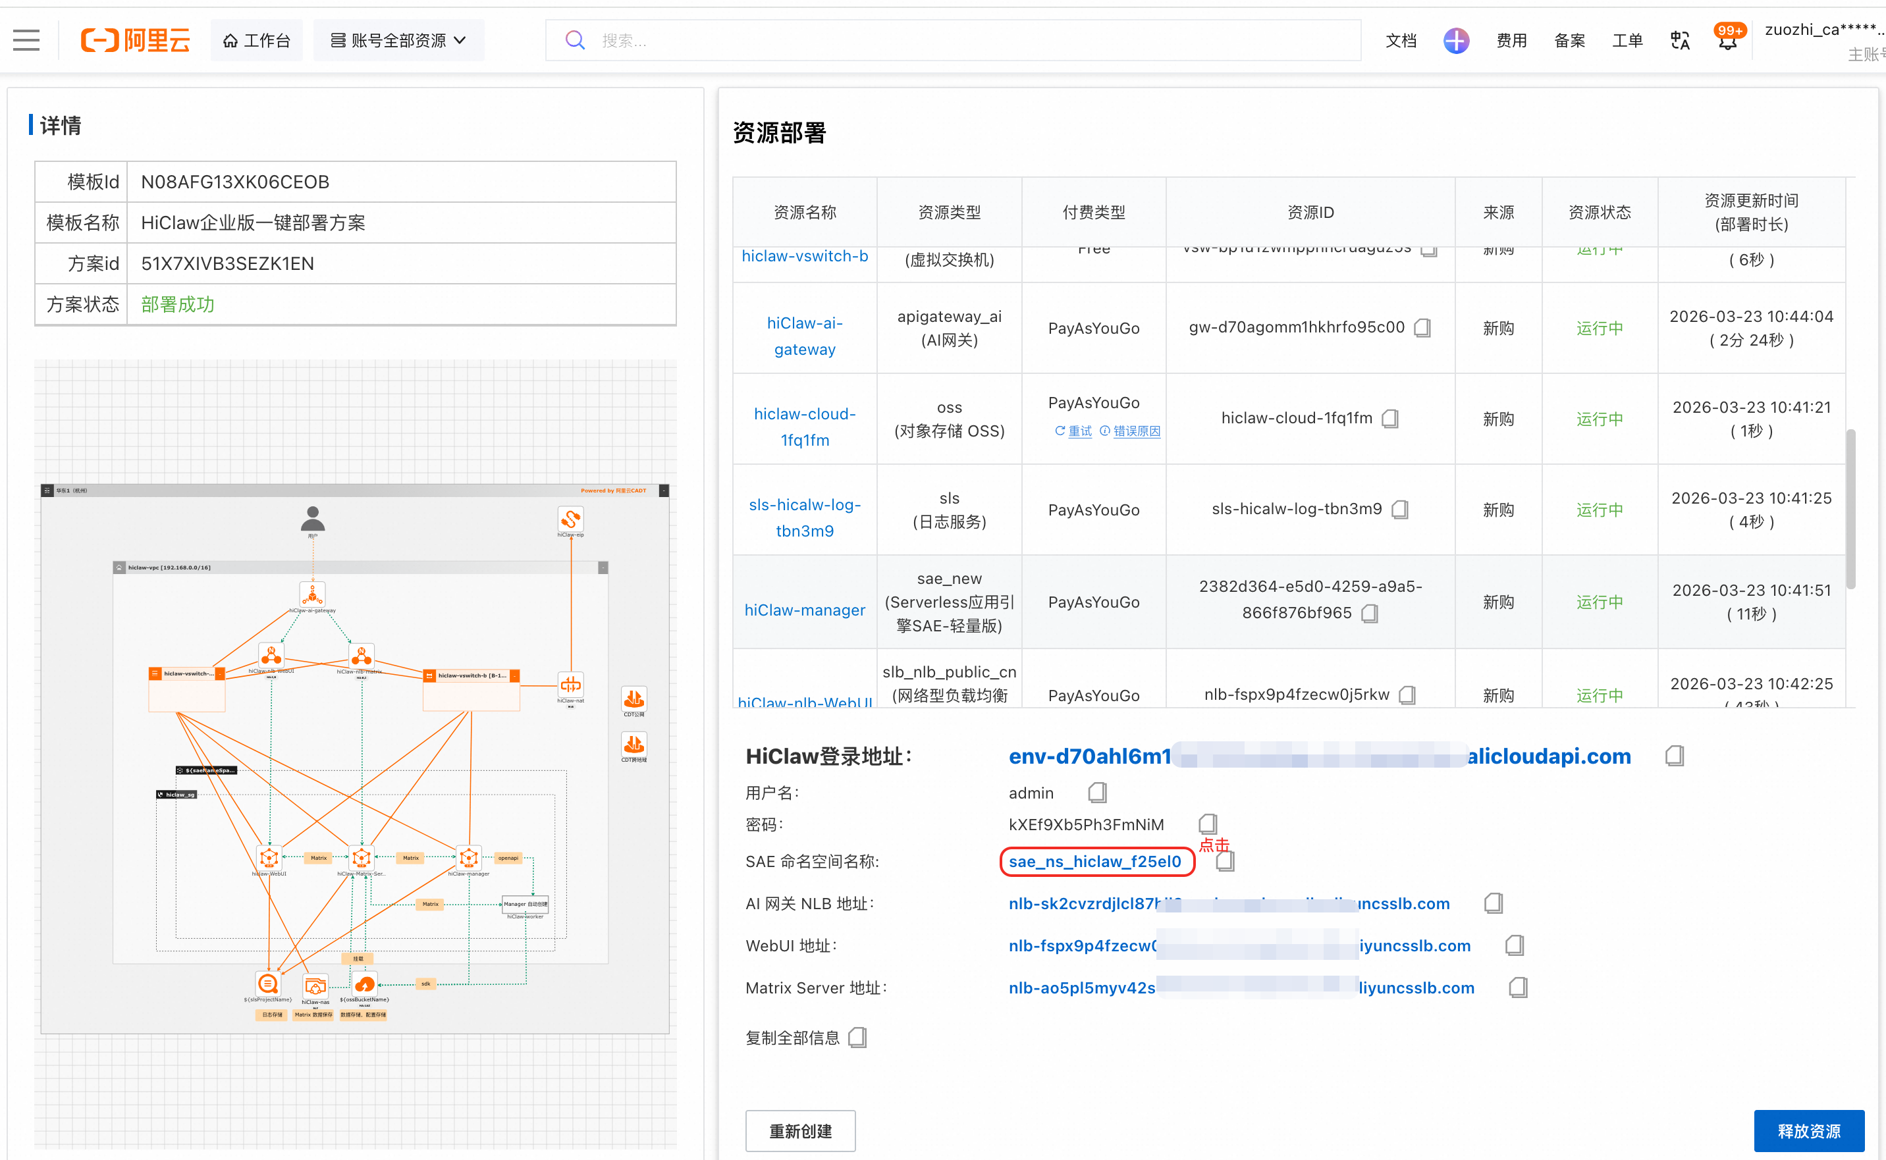
Task: Click the Alibaba Cloud logo
Action: 136,40
